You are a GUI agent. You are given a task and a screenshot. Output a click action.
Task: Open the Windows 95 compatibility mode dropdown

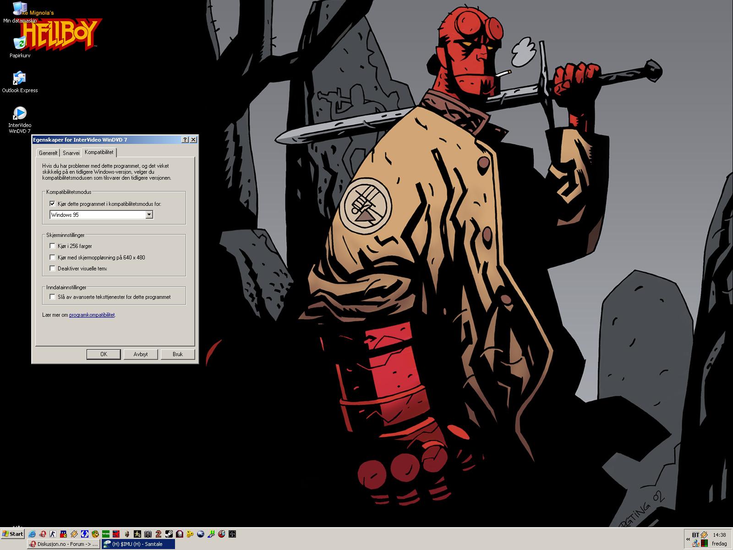pos(149,214)
